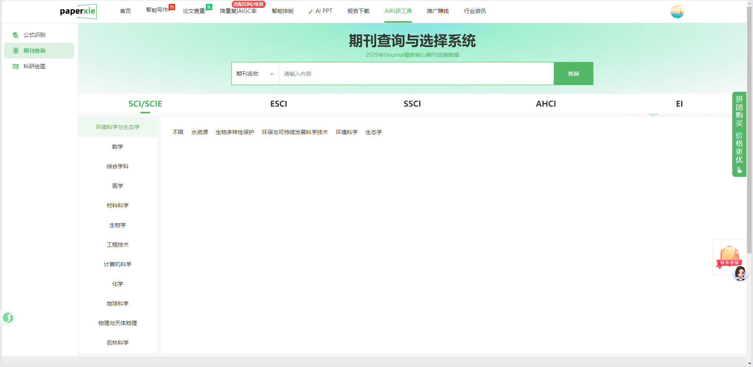Click the green 查询 search button
This screenshot has width=753, height=367.
pos(573,74)
